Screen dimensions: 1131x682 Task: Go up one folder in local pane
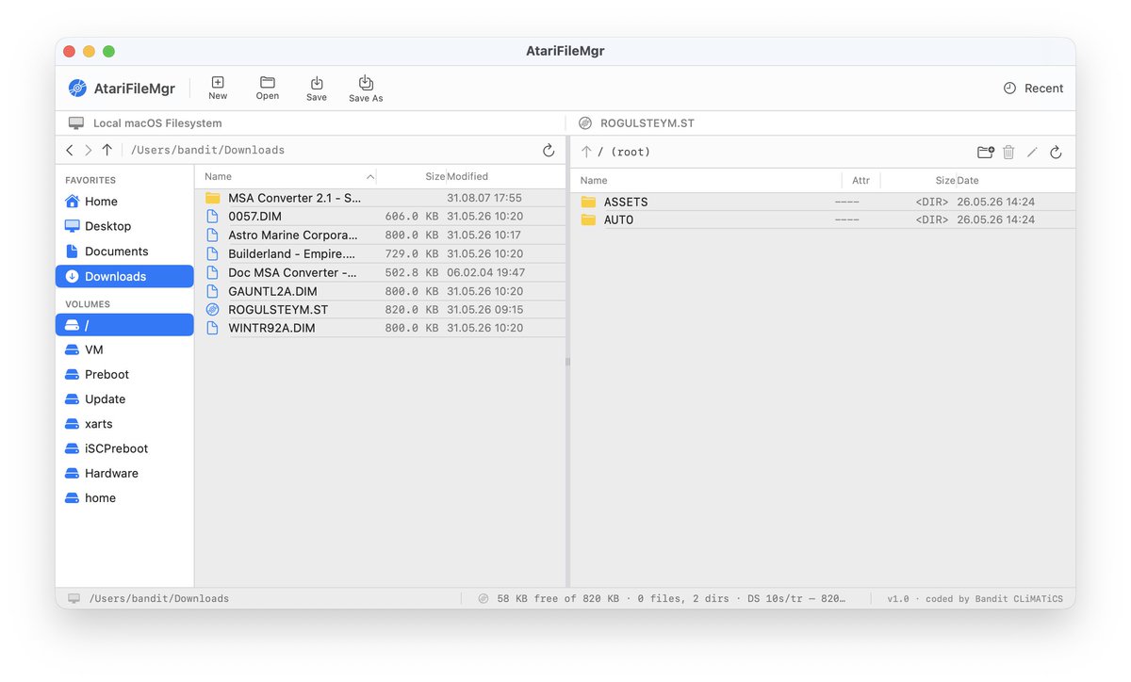107,150
